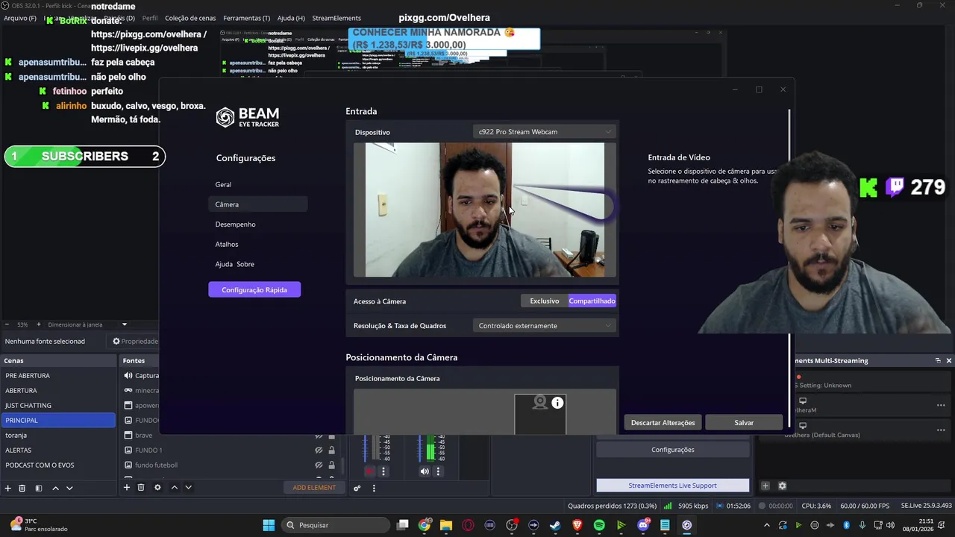Image resolution: width=955 pixels, height=537 pixels.
Task: Open Discord from the taskbar
Action: [643, 525]
